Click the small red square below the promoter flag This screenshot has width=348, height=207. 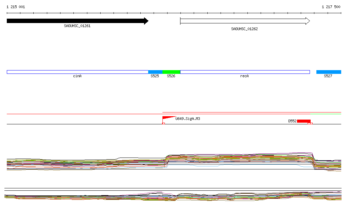tap(163, 123)
